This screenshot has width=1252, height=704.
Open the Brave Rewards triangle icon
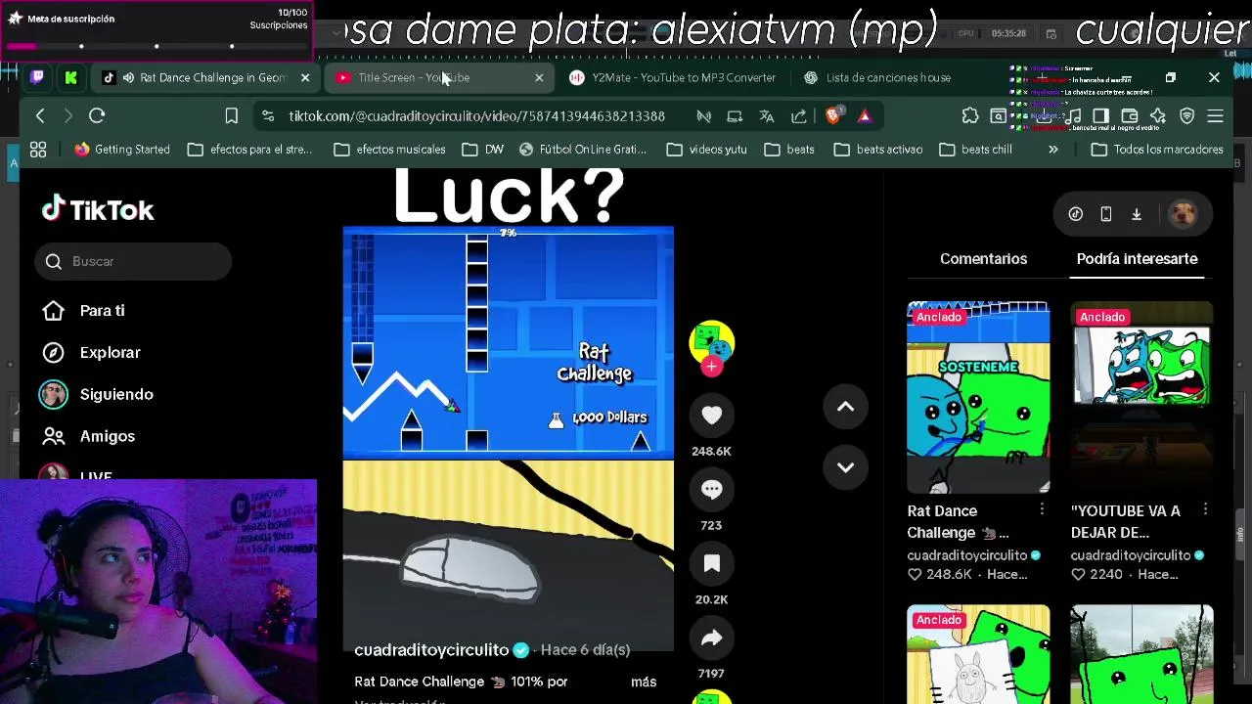(x=865, y=116)
